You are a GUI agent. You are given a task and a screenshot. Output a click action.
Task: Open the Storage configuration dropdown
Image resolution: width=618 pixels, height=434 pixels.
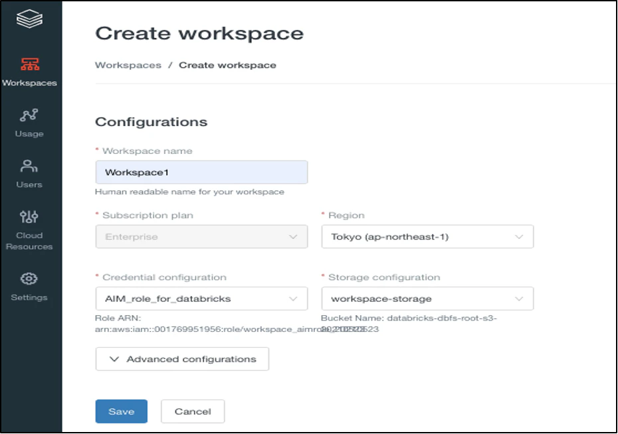pyautogui.click(x=428, y=299)
